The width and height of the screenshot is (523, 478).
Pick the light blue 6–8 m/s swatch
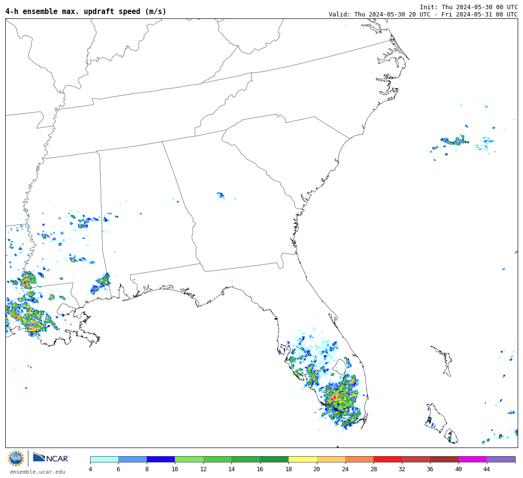coord(132,459)
